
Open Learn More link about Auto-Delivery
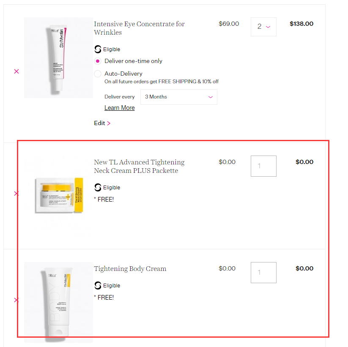(x=120, y=108)
